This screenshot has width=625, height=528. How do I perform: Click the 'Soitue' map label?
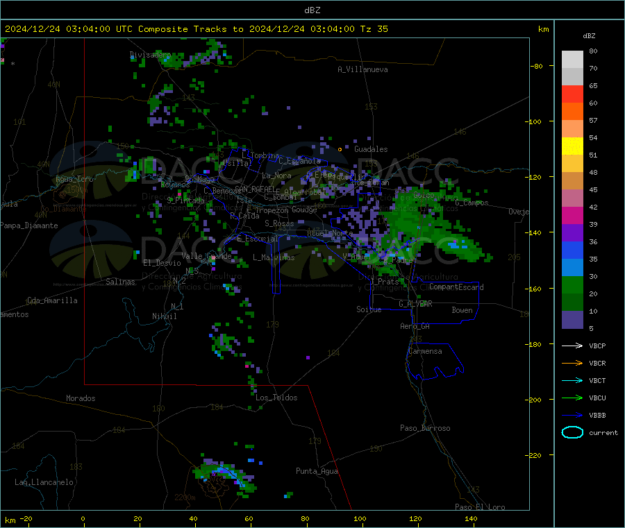point(369,309)
